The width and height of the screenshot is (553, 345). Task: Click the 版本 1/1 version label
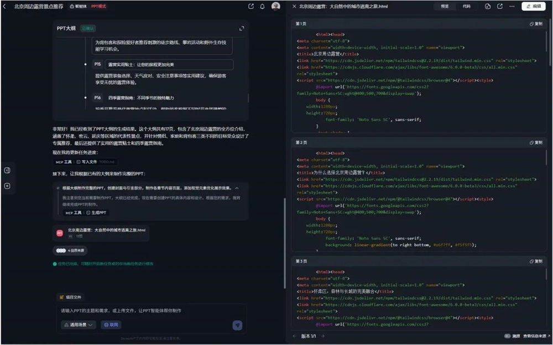309,336
